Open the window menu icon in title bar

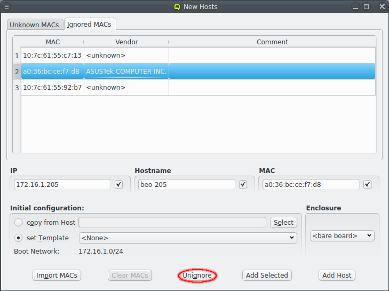pyautogui.click(x=7, y=7)
